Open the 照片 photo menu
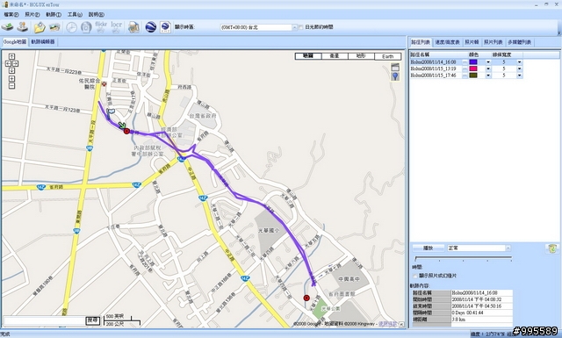 [32, 15]
